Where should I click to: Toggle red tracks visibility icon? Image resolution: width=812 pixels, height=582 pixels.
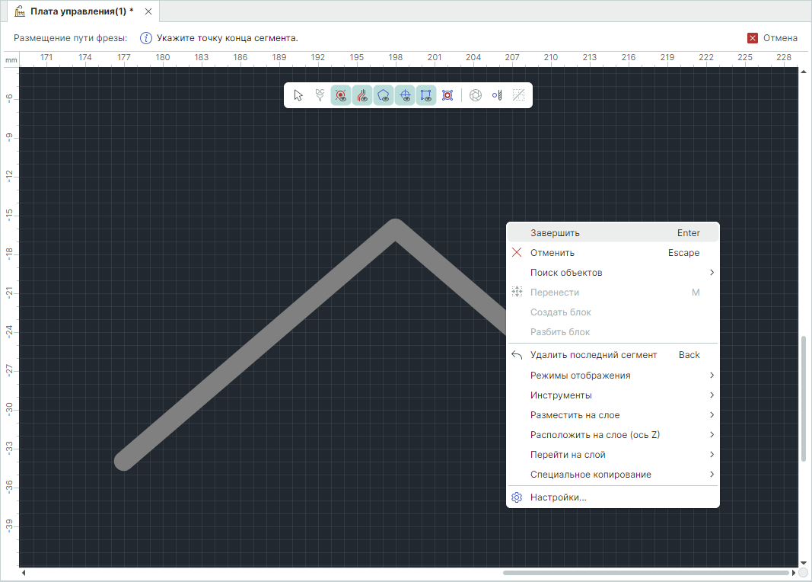pyautogui.click(x=362, y=95)
